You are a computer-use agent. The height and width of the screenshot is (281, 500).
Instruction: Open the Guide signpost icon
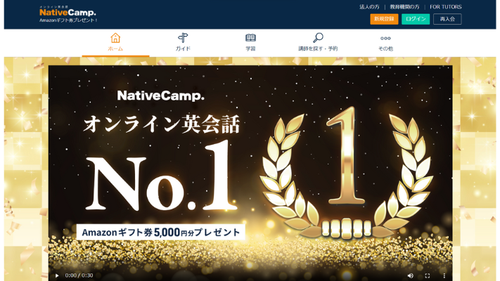183,38
